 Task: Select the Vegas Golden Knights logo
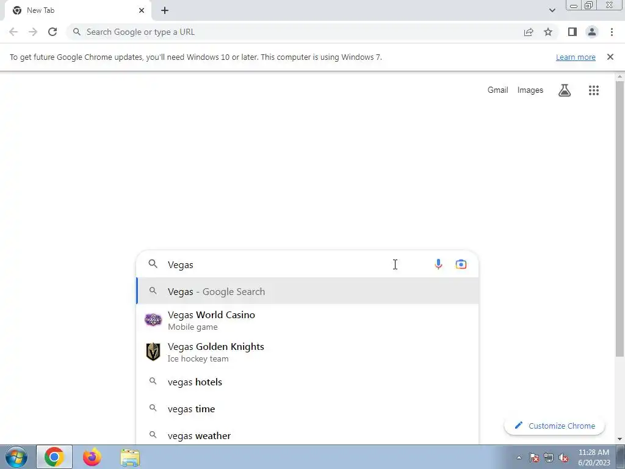(x=153, y=352)
